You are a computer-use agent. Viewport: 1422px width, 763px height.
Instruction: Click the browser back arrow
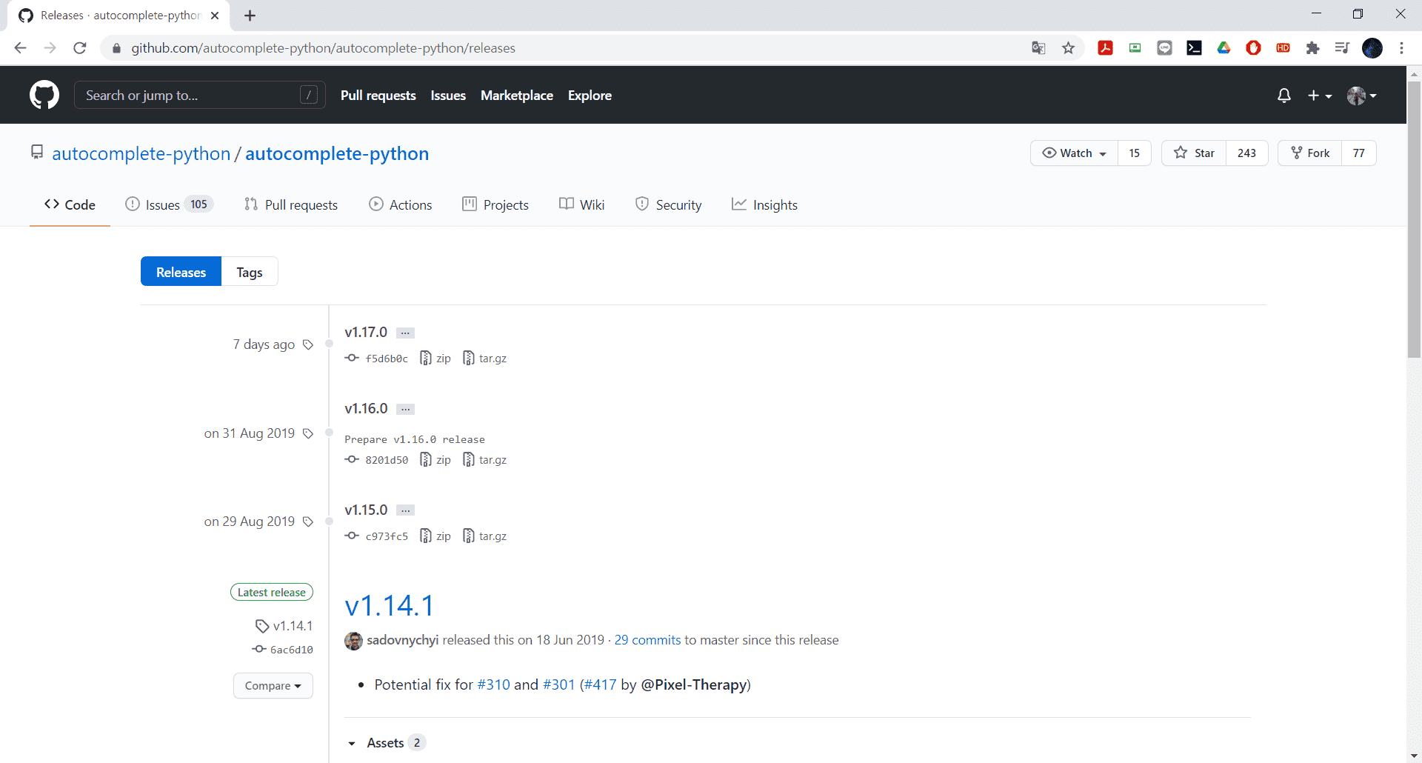click(20, 48)
